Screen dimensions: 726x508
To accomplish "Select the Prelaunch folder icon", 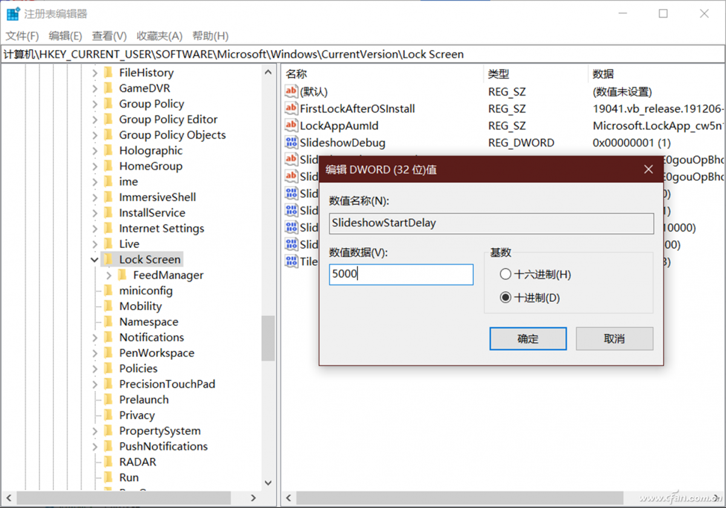I will click(x=108, y=400).
